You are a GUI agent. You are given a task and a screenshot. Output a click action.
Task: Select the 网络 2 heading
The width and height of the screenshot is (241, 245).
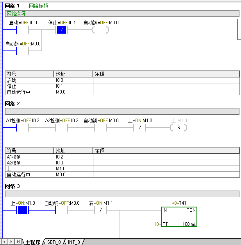click(x=12, y=104)
